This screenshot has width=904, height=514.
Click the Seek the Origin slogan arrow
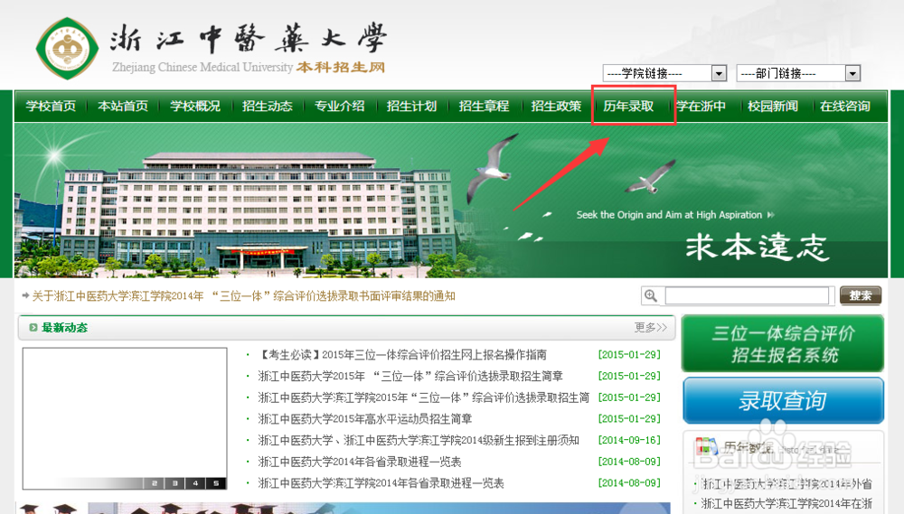[x=771, y=215]
